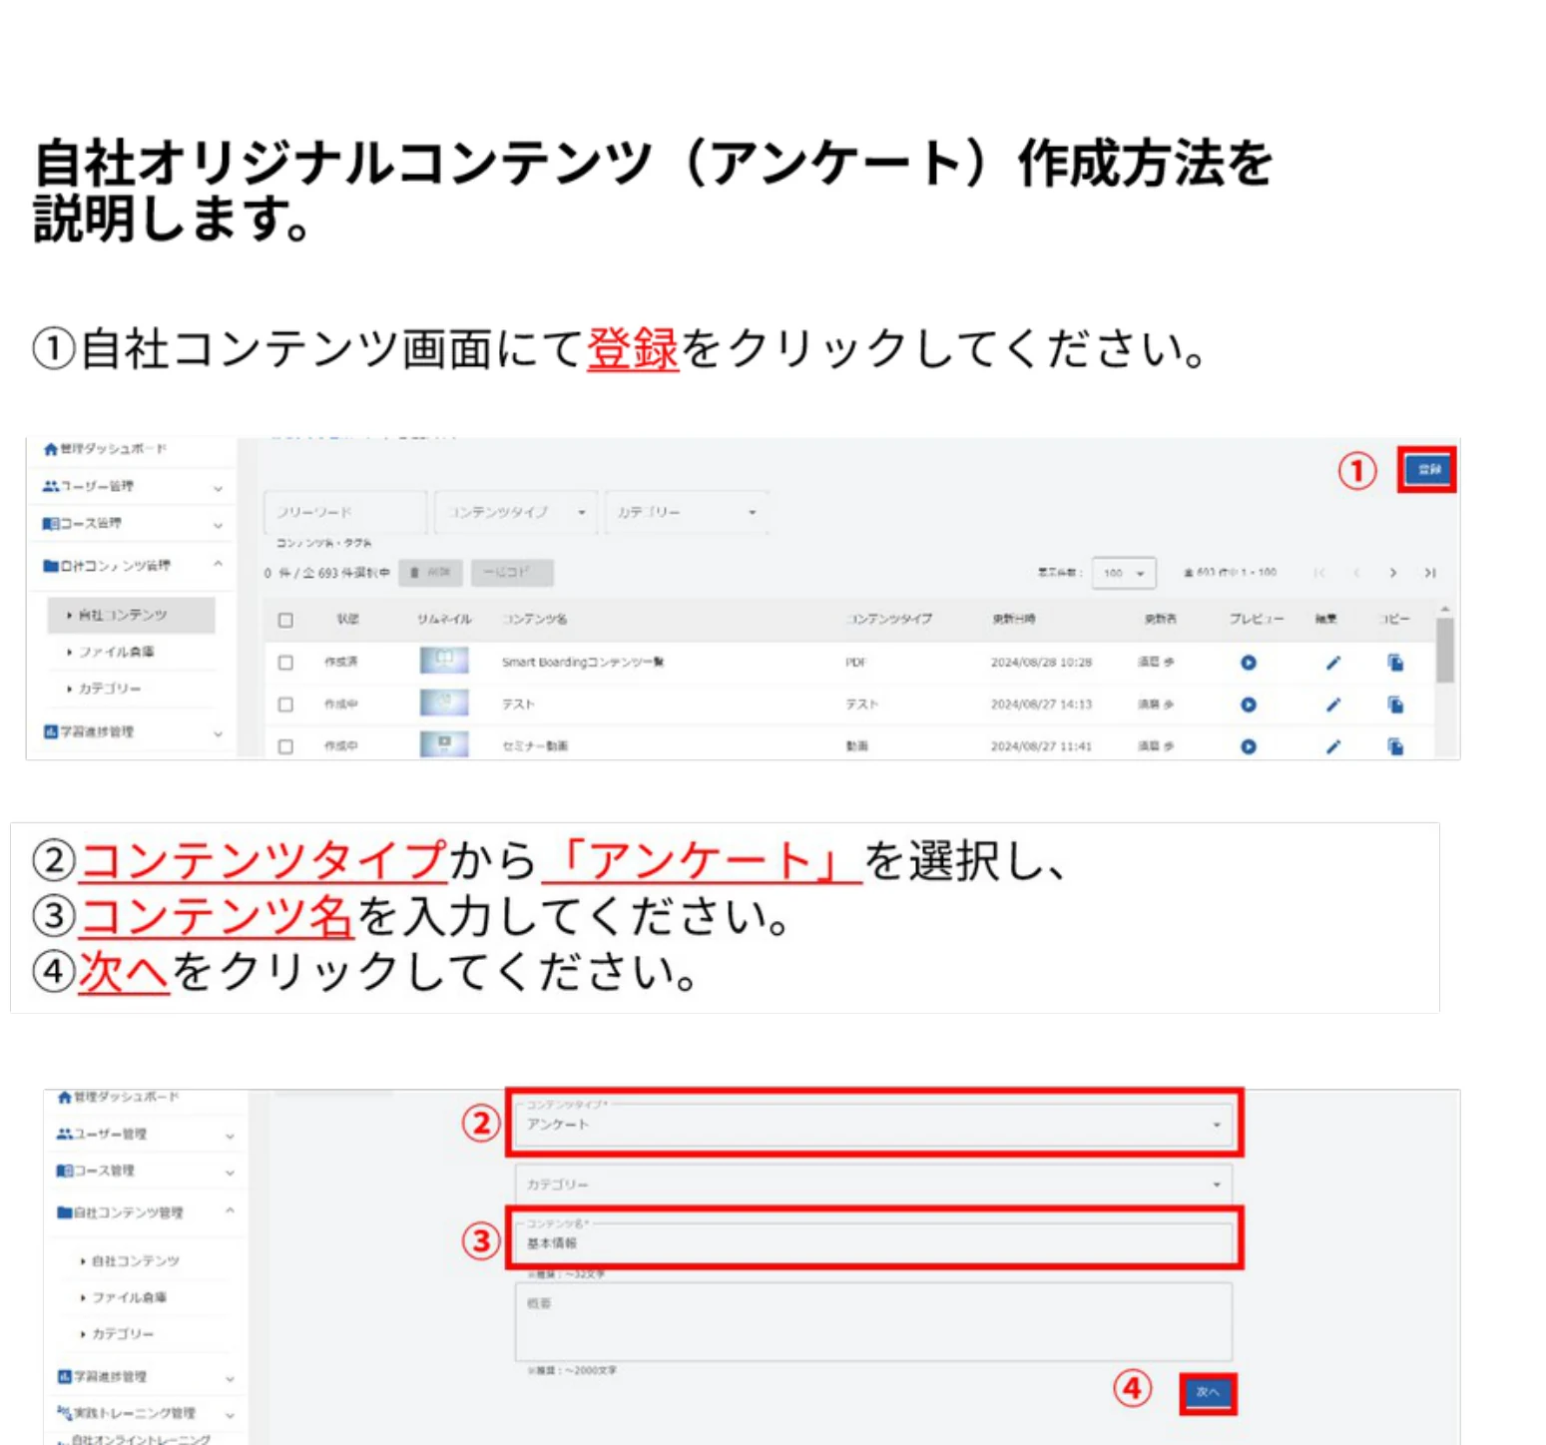Open カテゴリー in the registration form sidebar
The width and height of the screenshot is (1546, 1445).
coord(123,1333)
